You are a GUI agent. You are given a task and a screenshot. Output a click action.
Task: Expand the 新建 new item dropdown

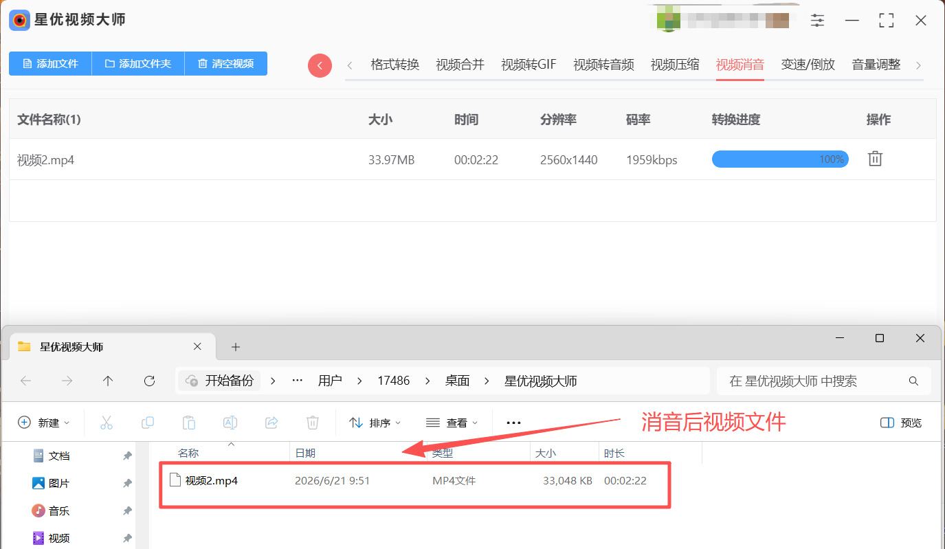(44, 423)
